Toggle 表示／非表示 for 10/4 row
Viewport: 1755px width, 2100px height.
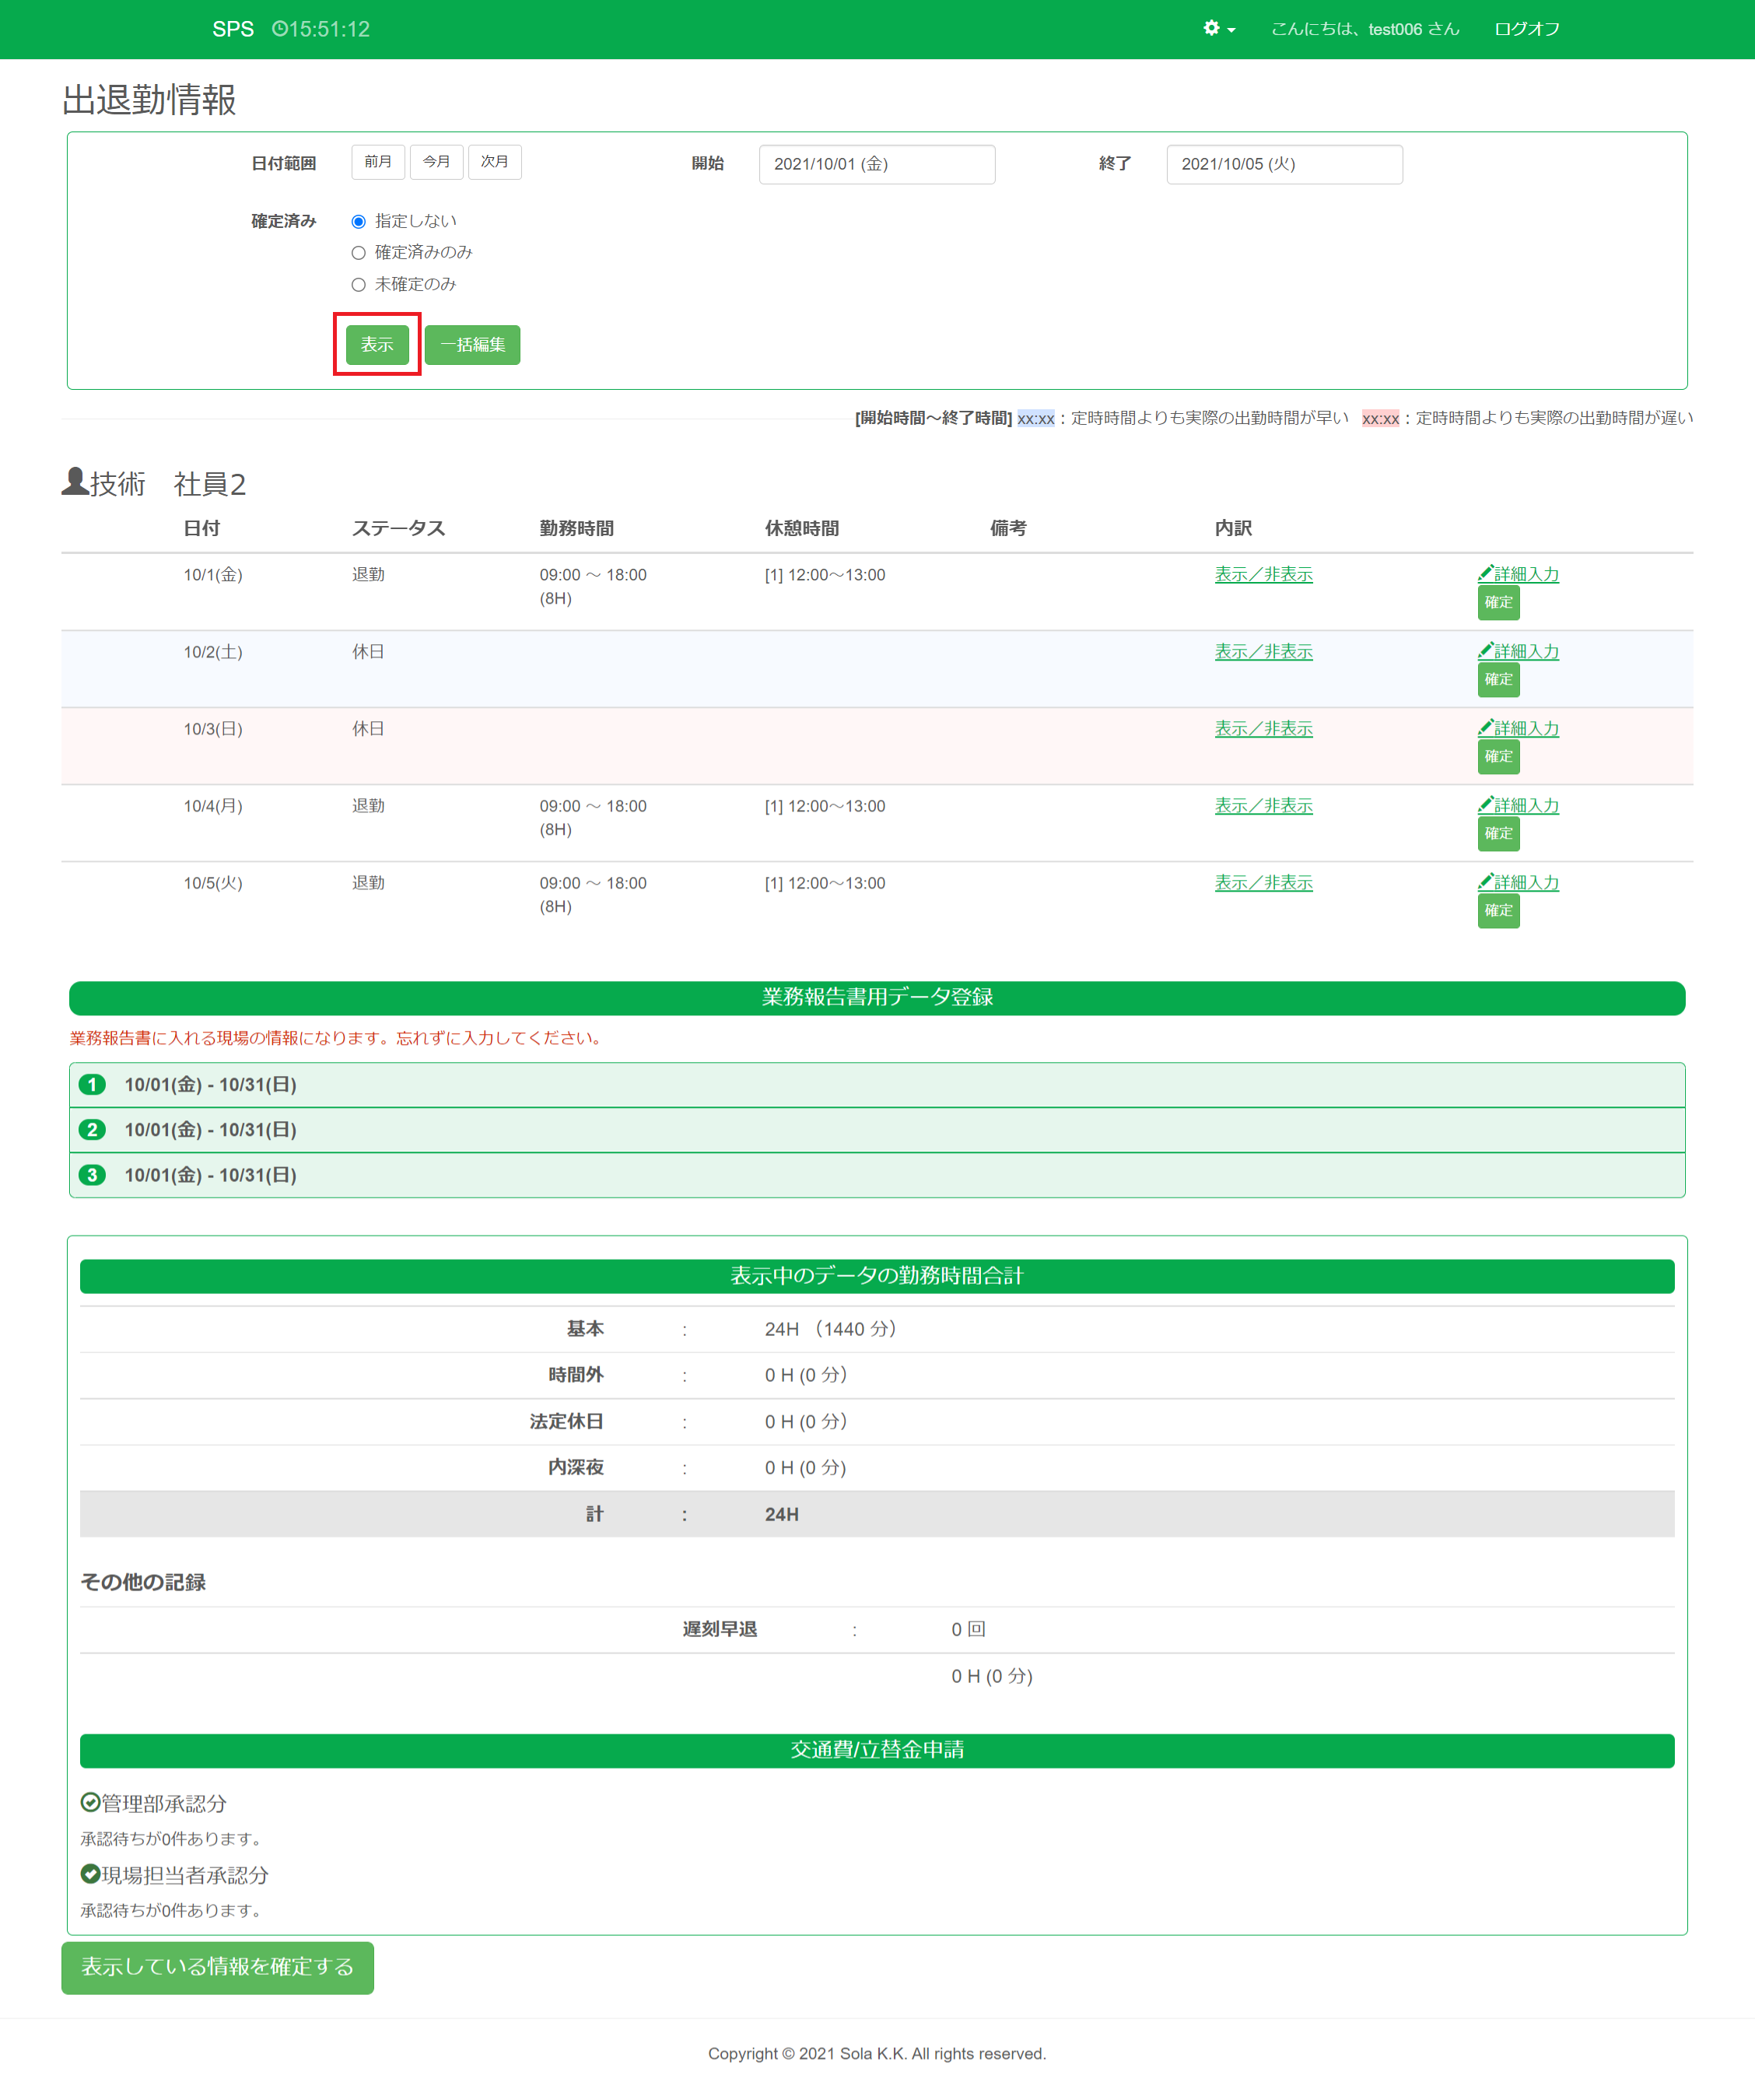[x=1263, y=805]
